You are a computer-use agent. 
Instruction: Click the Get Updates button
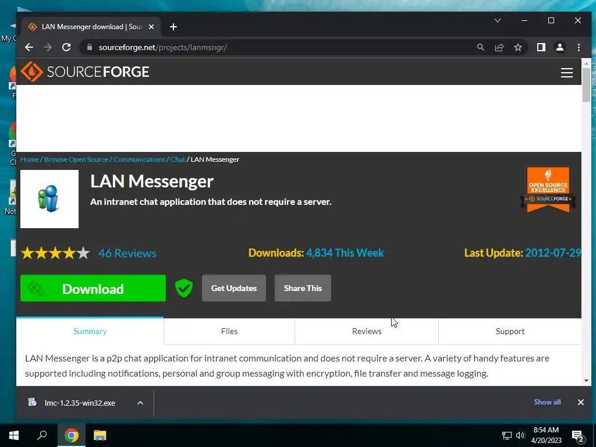234,288
